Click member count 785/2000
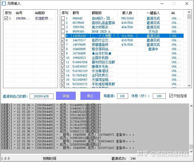The width and height of the screenshot is (194, 162). tap(127, 18)
